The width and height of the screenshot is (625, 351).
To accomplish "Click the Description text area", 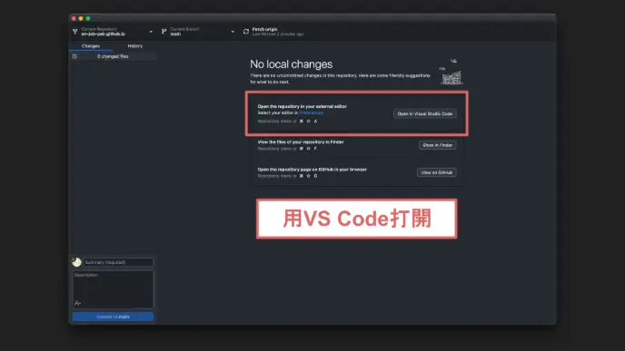I will point(113,289).
